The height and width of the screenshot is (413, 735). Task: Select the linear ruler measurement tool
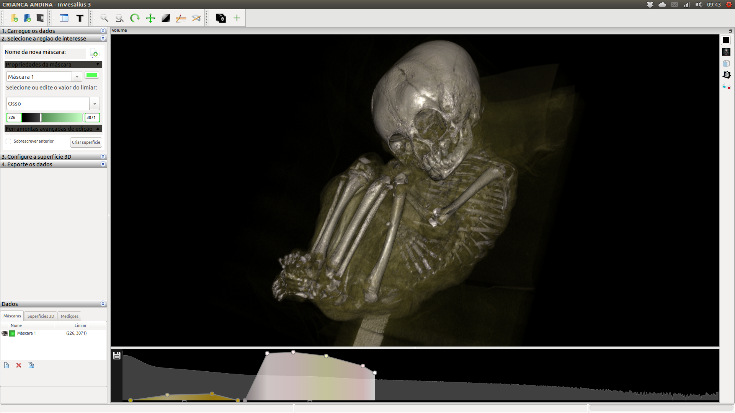point(181,18)
